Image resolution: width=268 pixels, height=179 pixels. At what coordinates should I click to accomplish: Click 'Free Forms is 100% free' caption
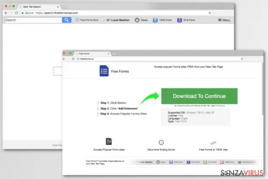[213, 150]
